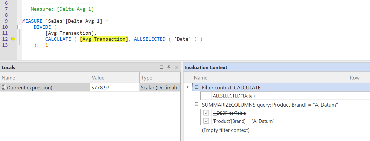The image size is (370, 141).
Task: Collapse the DIVIDE code fold on line 10
Action: 19,27
